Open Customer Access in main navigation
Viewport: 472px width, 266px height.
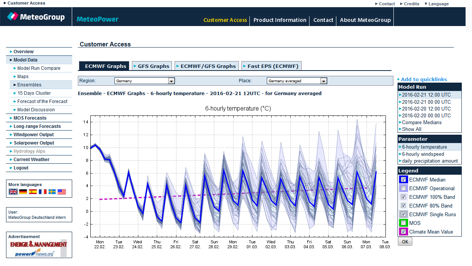(x=225, y=20)
